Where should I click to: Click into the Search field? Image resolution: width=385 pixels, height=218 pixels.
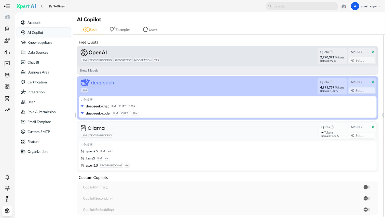(x=303, y=6)
